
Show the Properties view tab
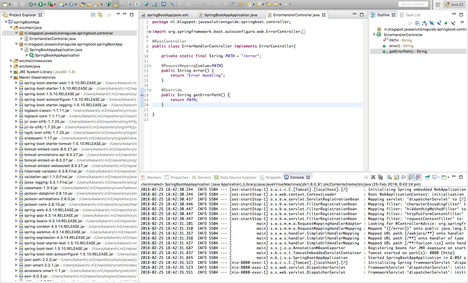click(x=176, y=177)
